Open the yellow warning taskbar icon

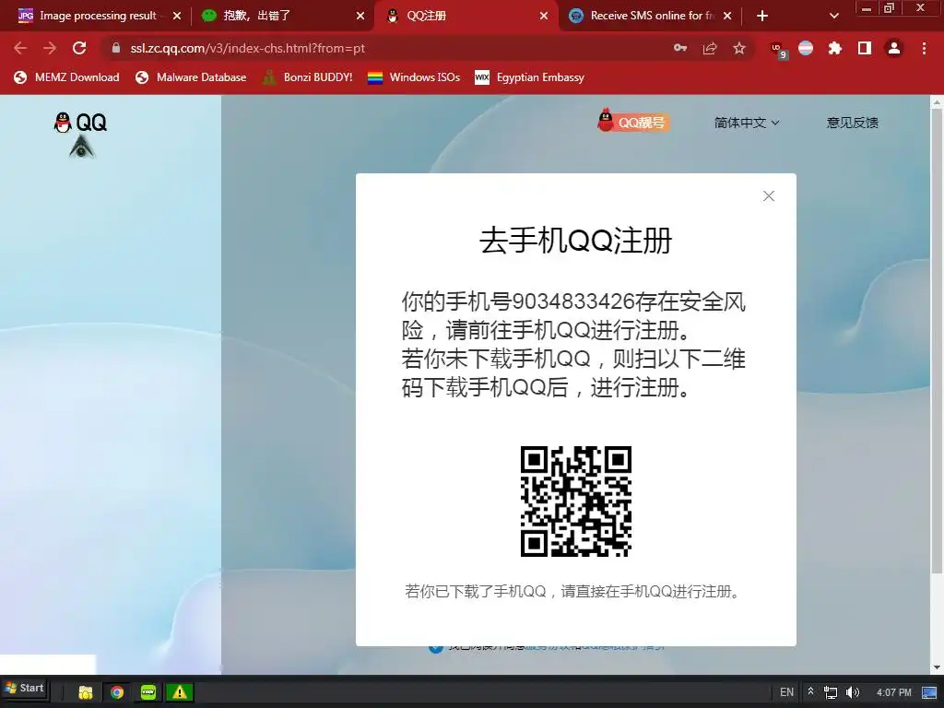[180, 692]
